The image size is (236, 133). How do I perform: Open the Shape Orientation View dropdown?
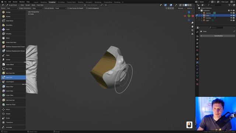pyautogui.click(x=38, y=8)
